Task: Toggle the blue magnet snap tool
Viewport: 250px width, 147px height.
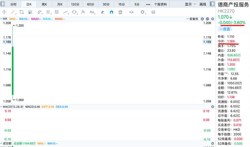Action: pos(111,12)
